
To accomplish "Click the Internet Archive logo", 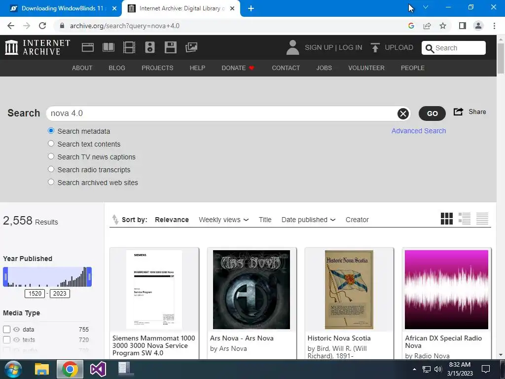I will tap(37, 47).
